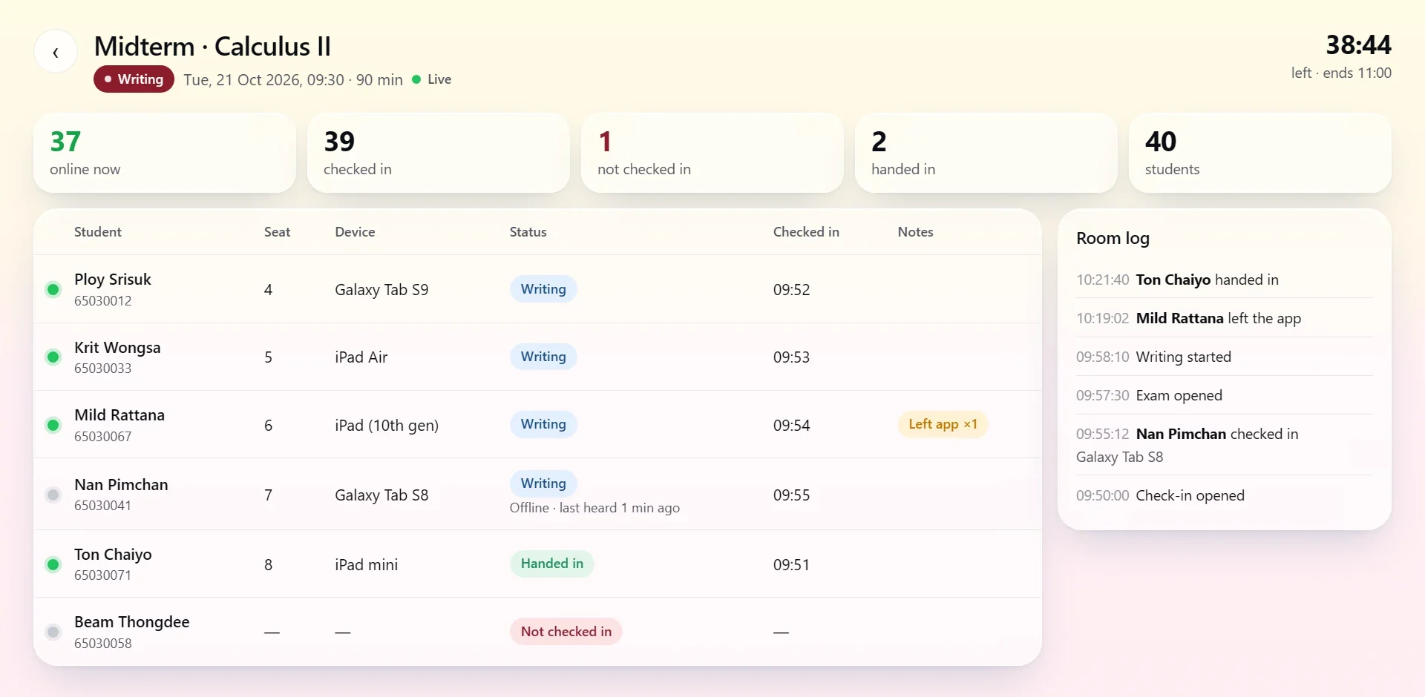Select student name Nan Pimchan

click(x=121, y=485)
